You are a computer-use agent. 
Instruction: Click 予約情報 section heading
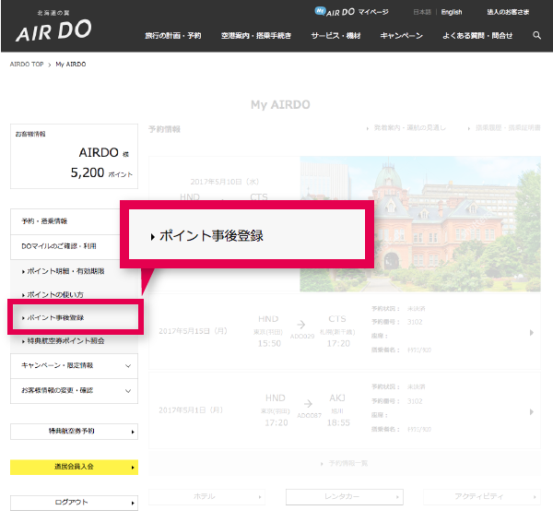(164, 129)
